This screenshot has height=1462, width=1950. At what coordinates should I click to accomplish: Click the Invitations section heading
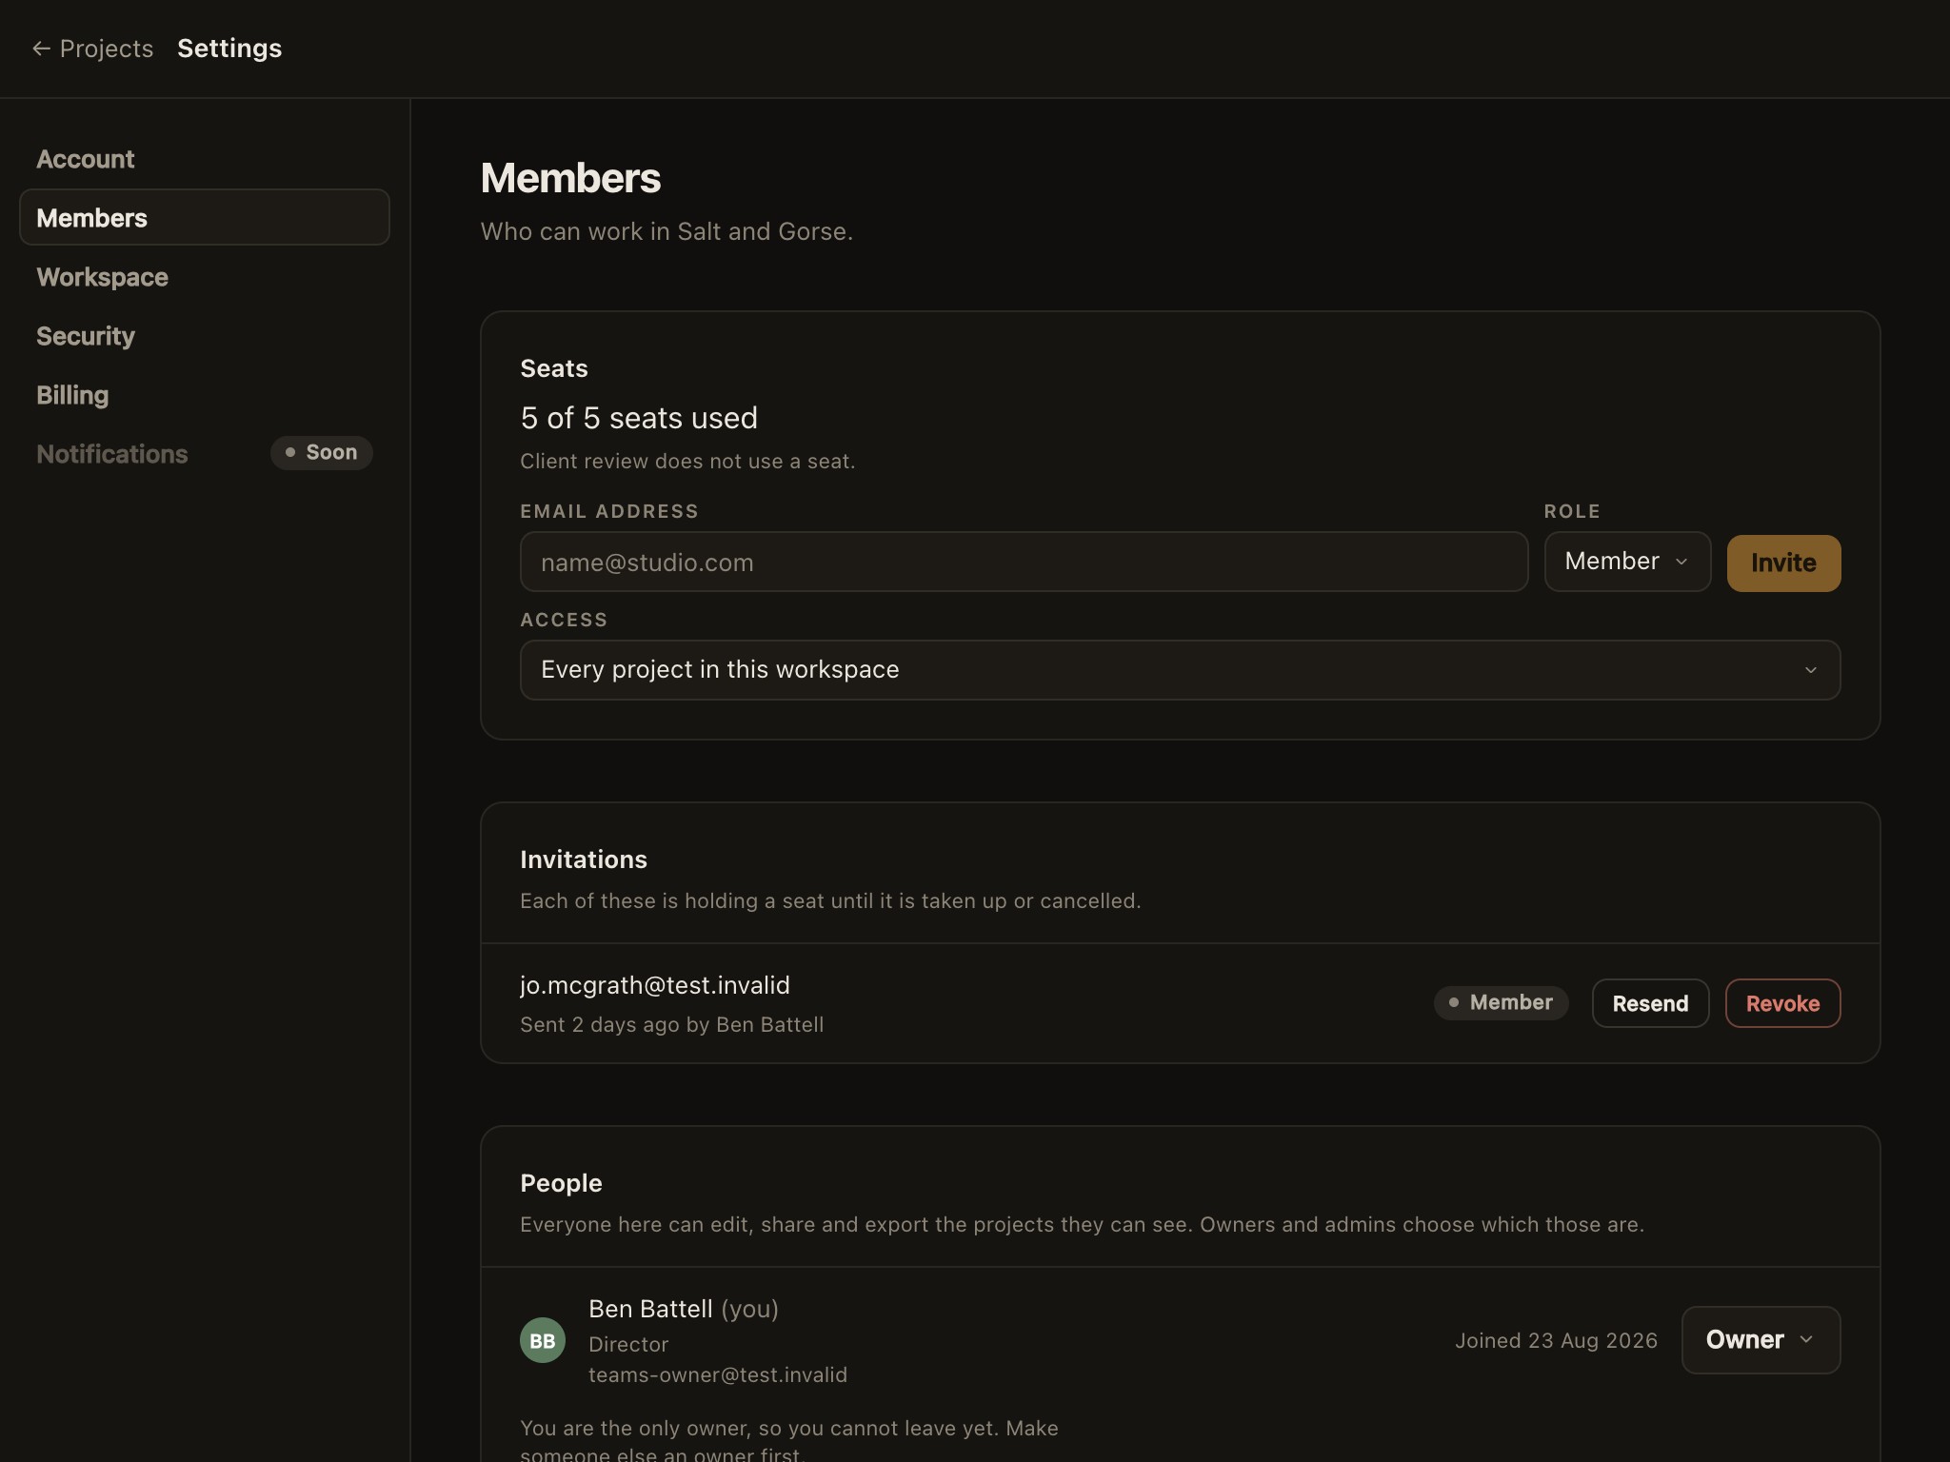[x=584, y=859]
